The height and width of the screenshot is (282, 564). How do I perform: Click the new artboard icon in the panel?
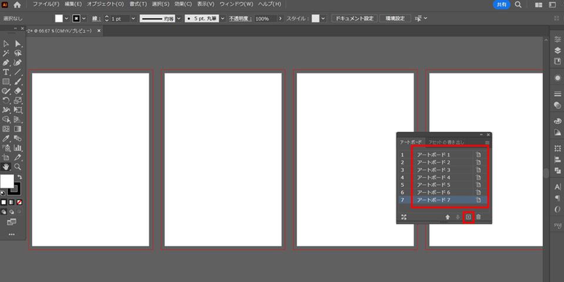tap(468, 217)
